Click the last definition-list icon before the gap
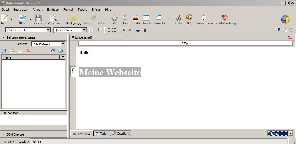 pos(144,30)
